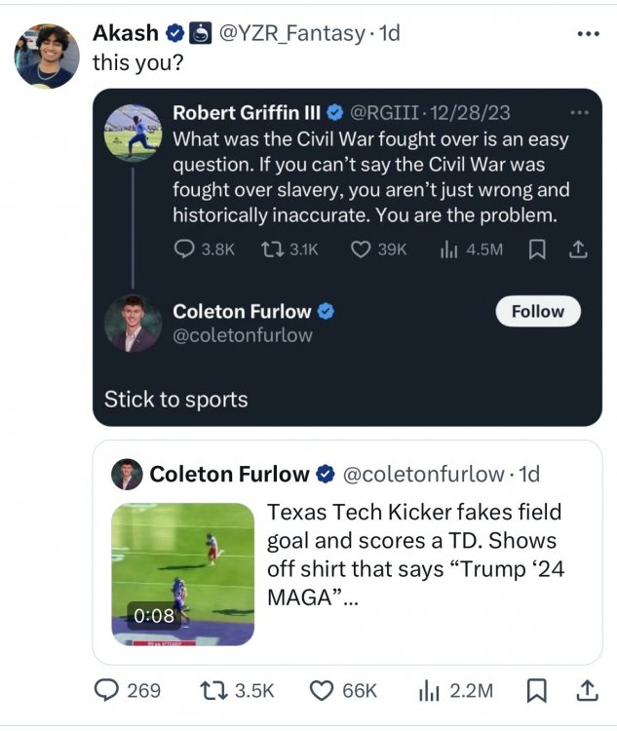View analytics showing 2.2M views
This screenshot has width=617, height=731.
(429, 690)
